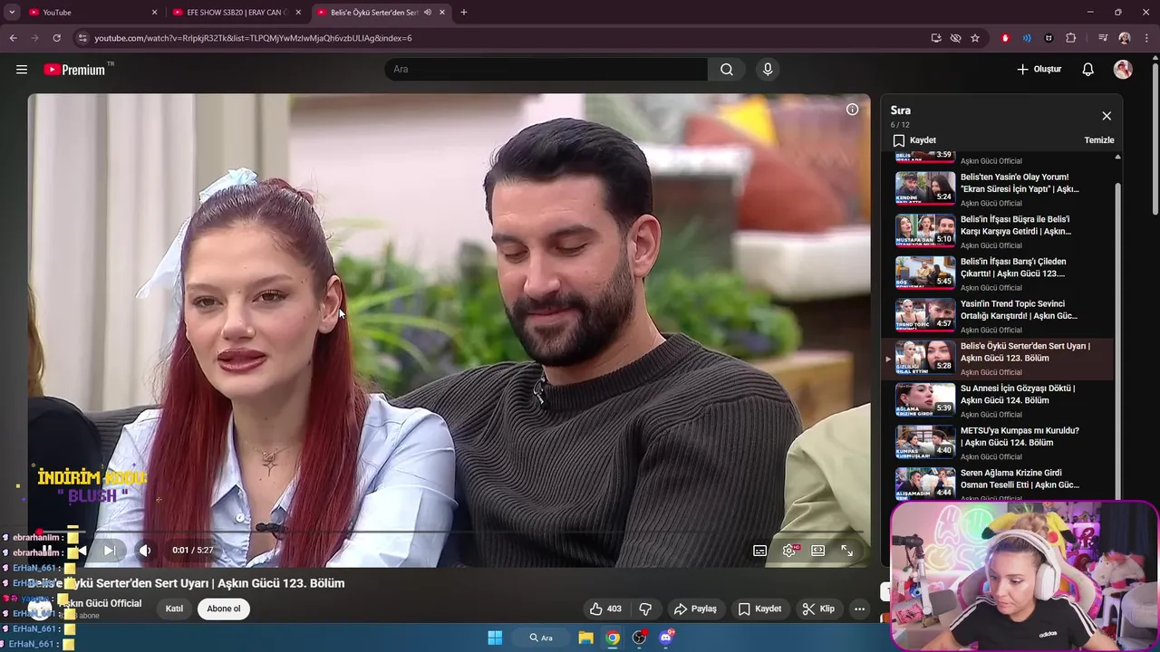Click the install app icon in address bar
Viewport: 1160px width, 652px height.
click(936, 38)
